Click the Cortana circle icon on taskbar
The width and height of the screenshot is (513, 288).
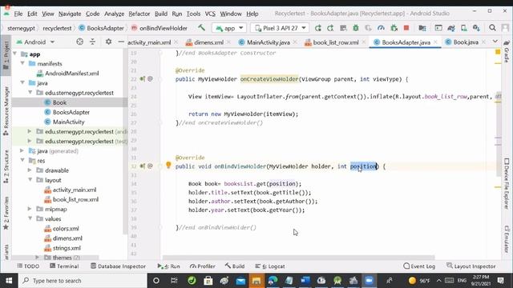point(156,281)
